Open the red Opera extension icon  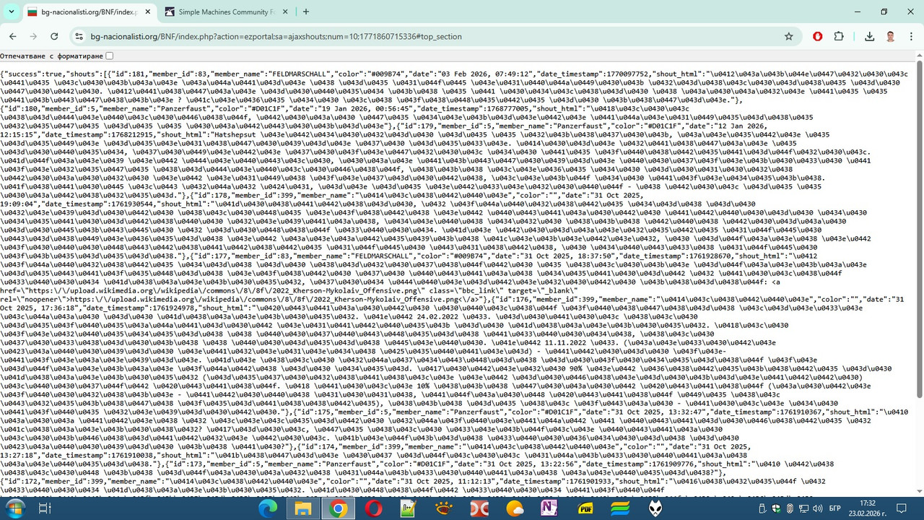pyautogui.click(x=817, y=36)
